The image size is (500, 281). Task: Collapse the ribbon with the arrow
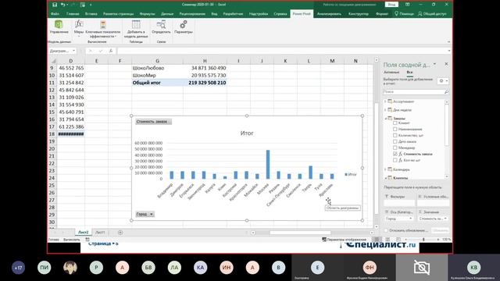448,41
